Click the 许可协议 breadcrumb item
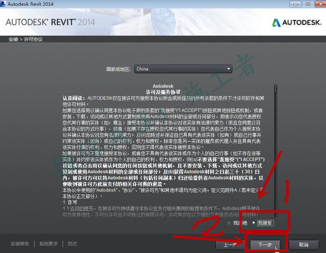 coord(33,39)
